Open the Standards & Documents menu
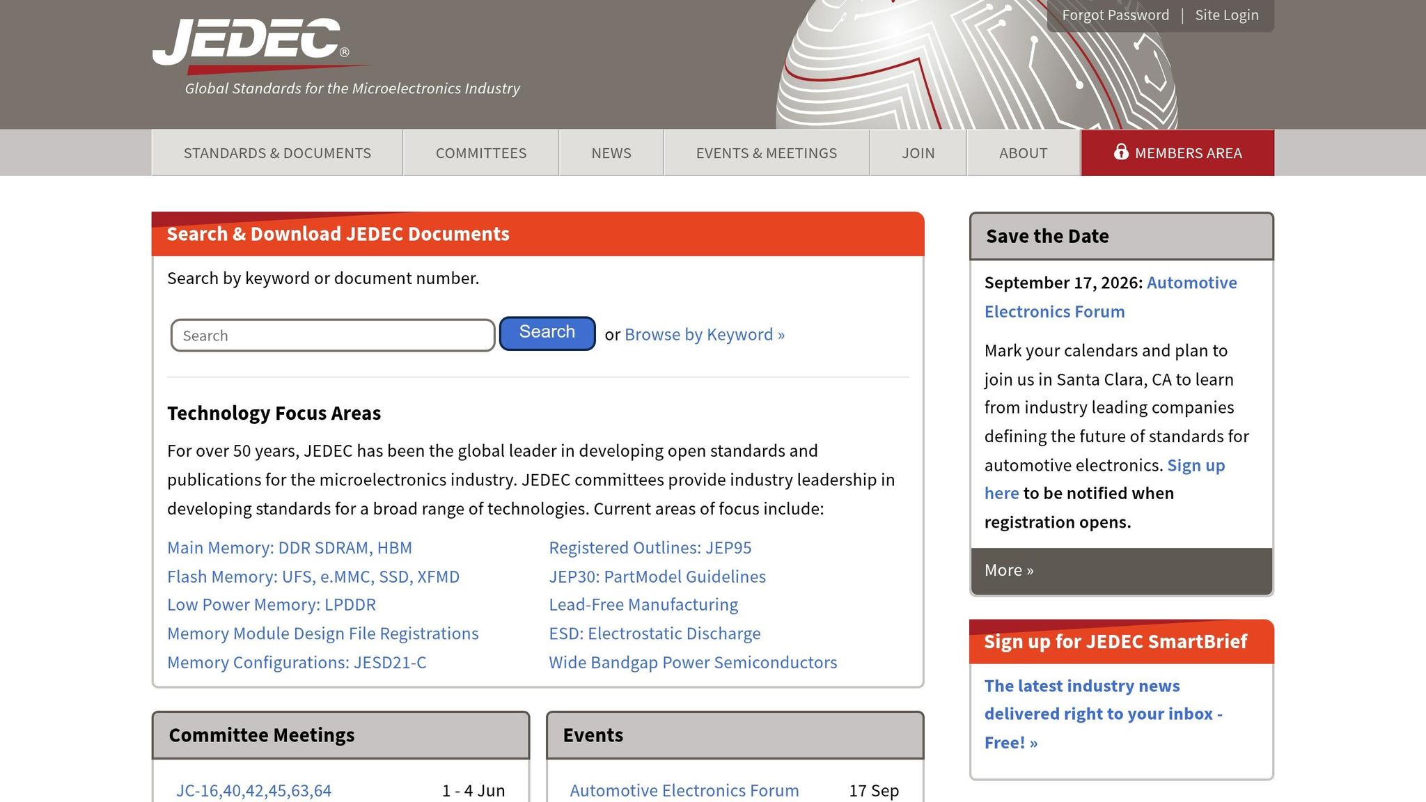Screen dimensions: 1426x802 click(277, 153)
